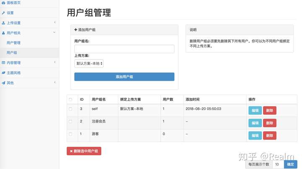Click the 每页展示个数 input showing 10

click(x=278, y=164)
